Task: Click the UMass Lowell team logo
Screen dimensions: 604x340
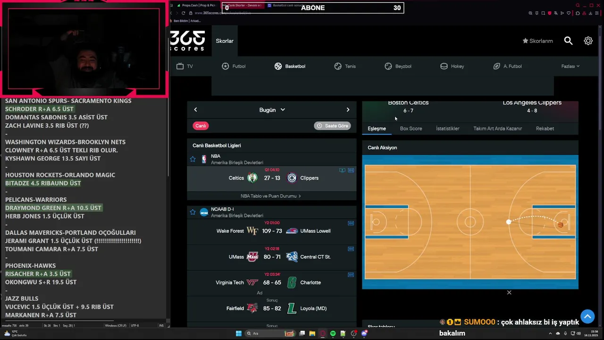Action: pos(292,231)
